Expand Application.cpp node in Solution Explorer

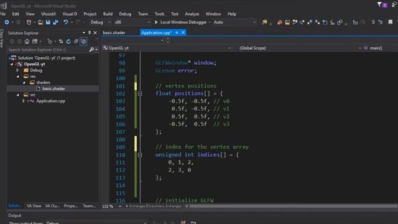pos(24,101)
